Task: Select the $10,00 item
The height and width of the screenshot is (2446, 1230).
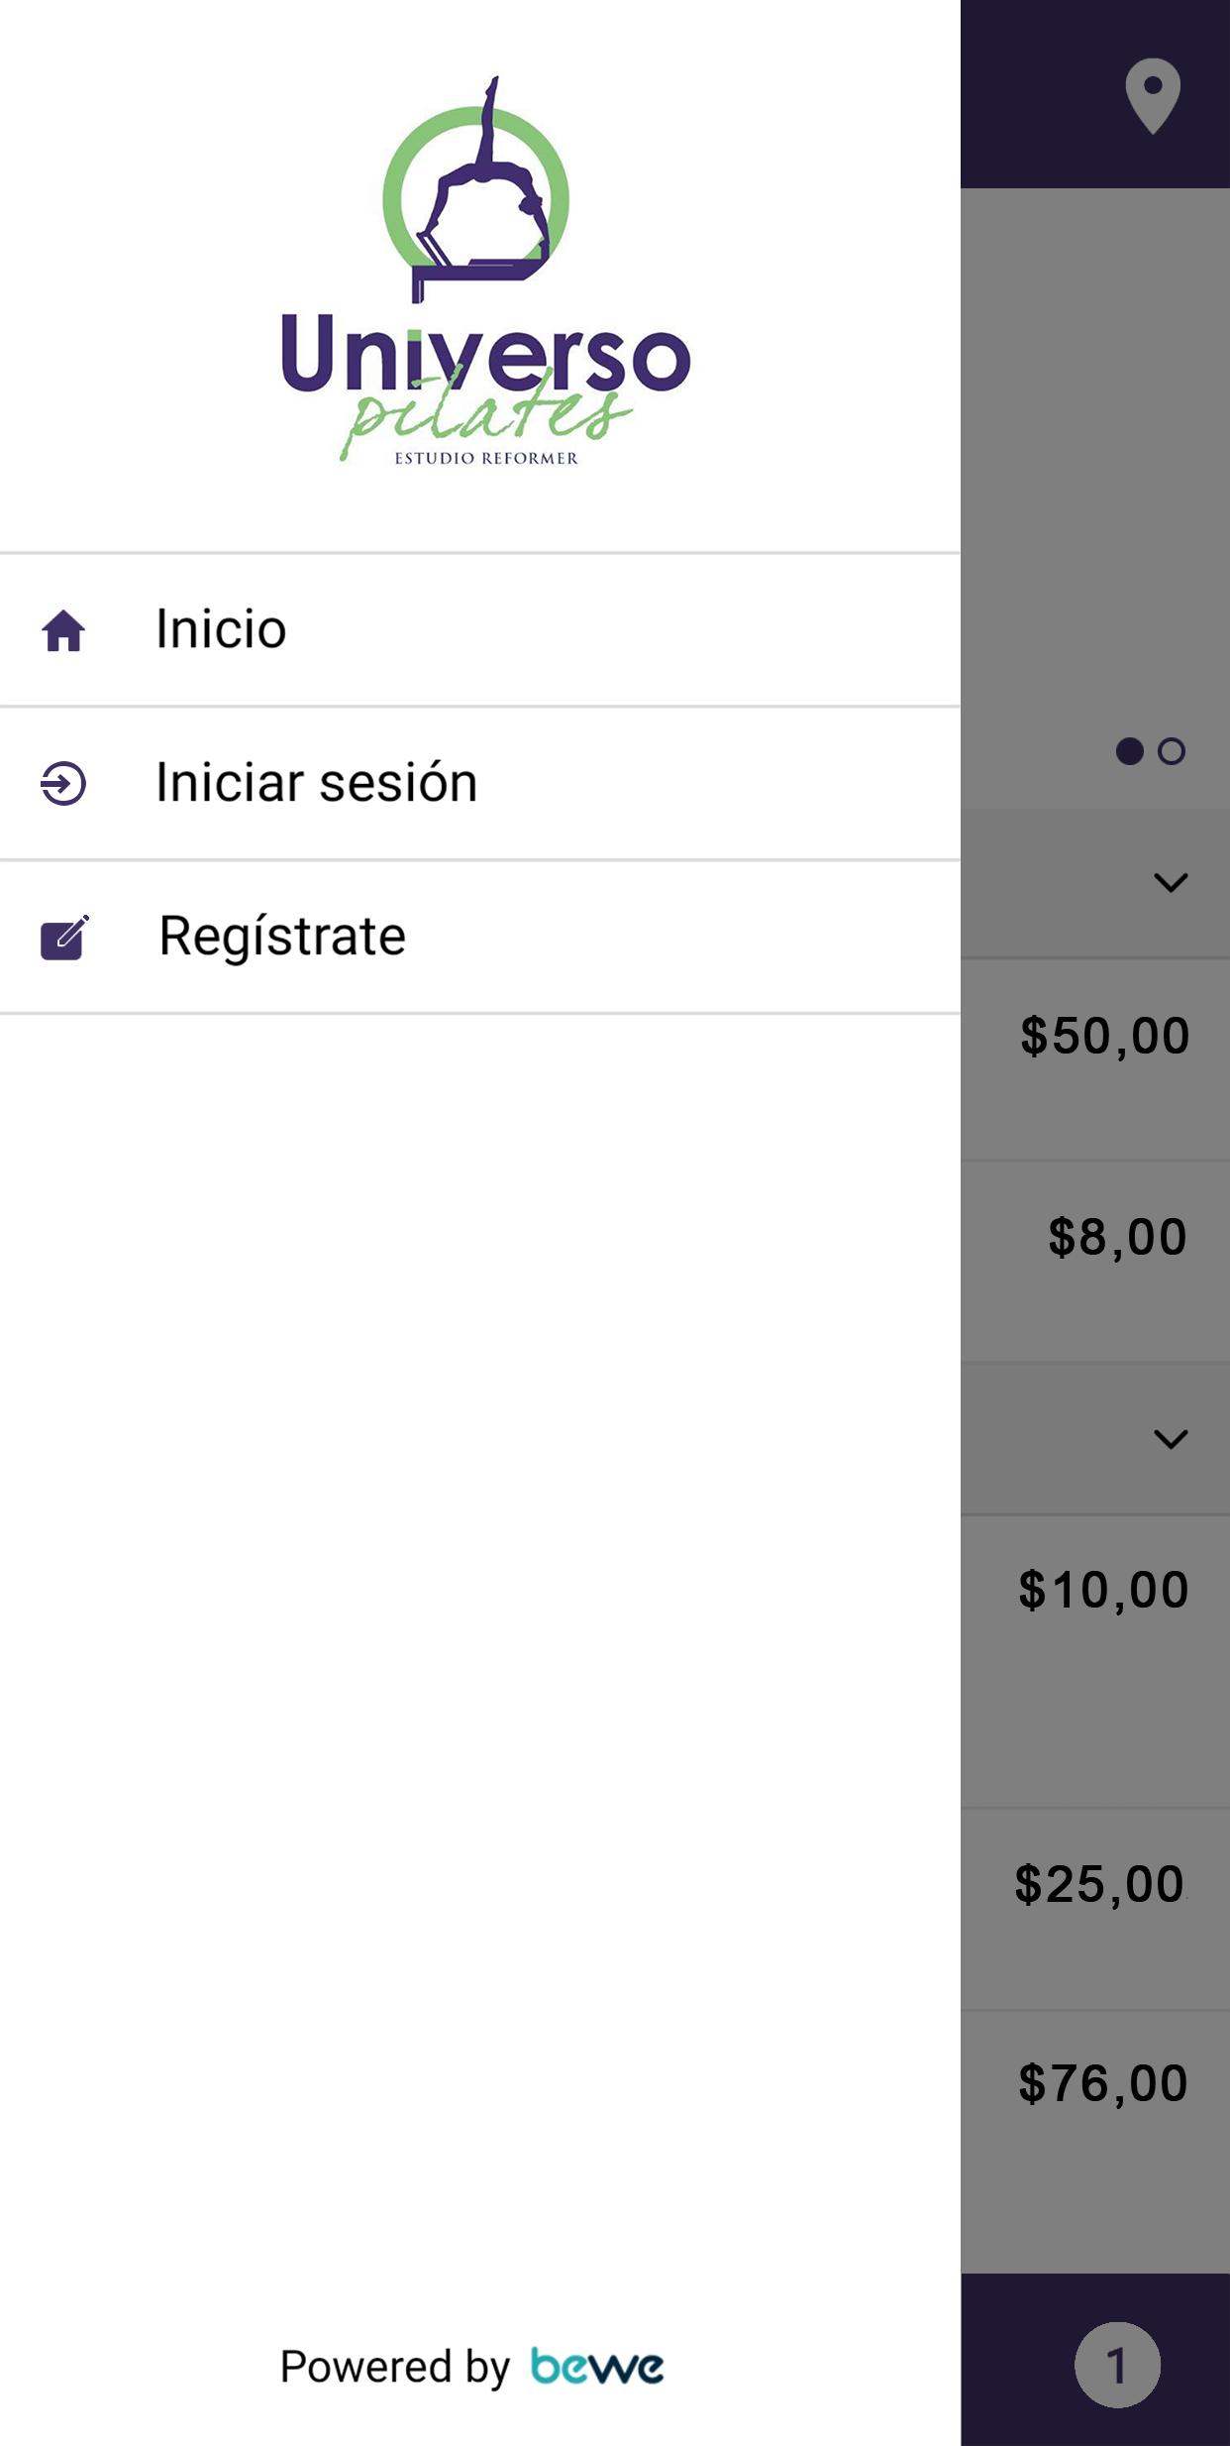Action: (x=1103, y=1590)
